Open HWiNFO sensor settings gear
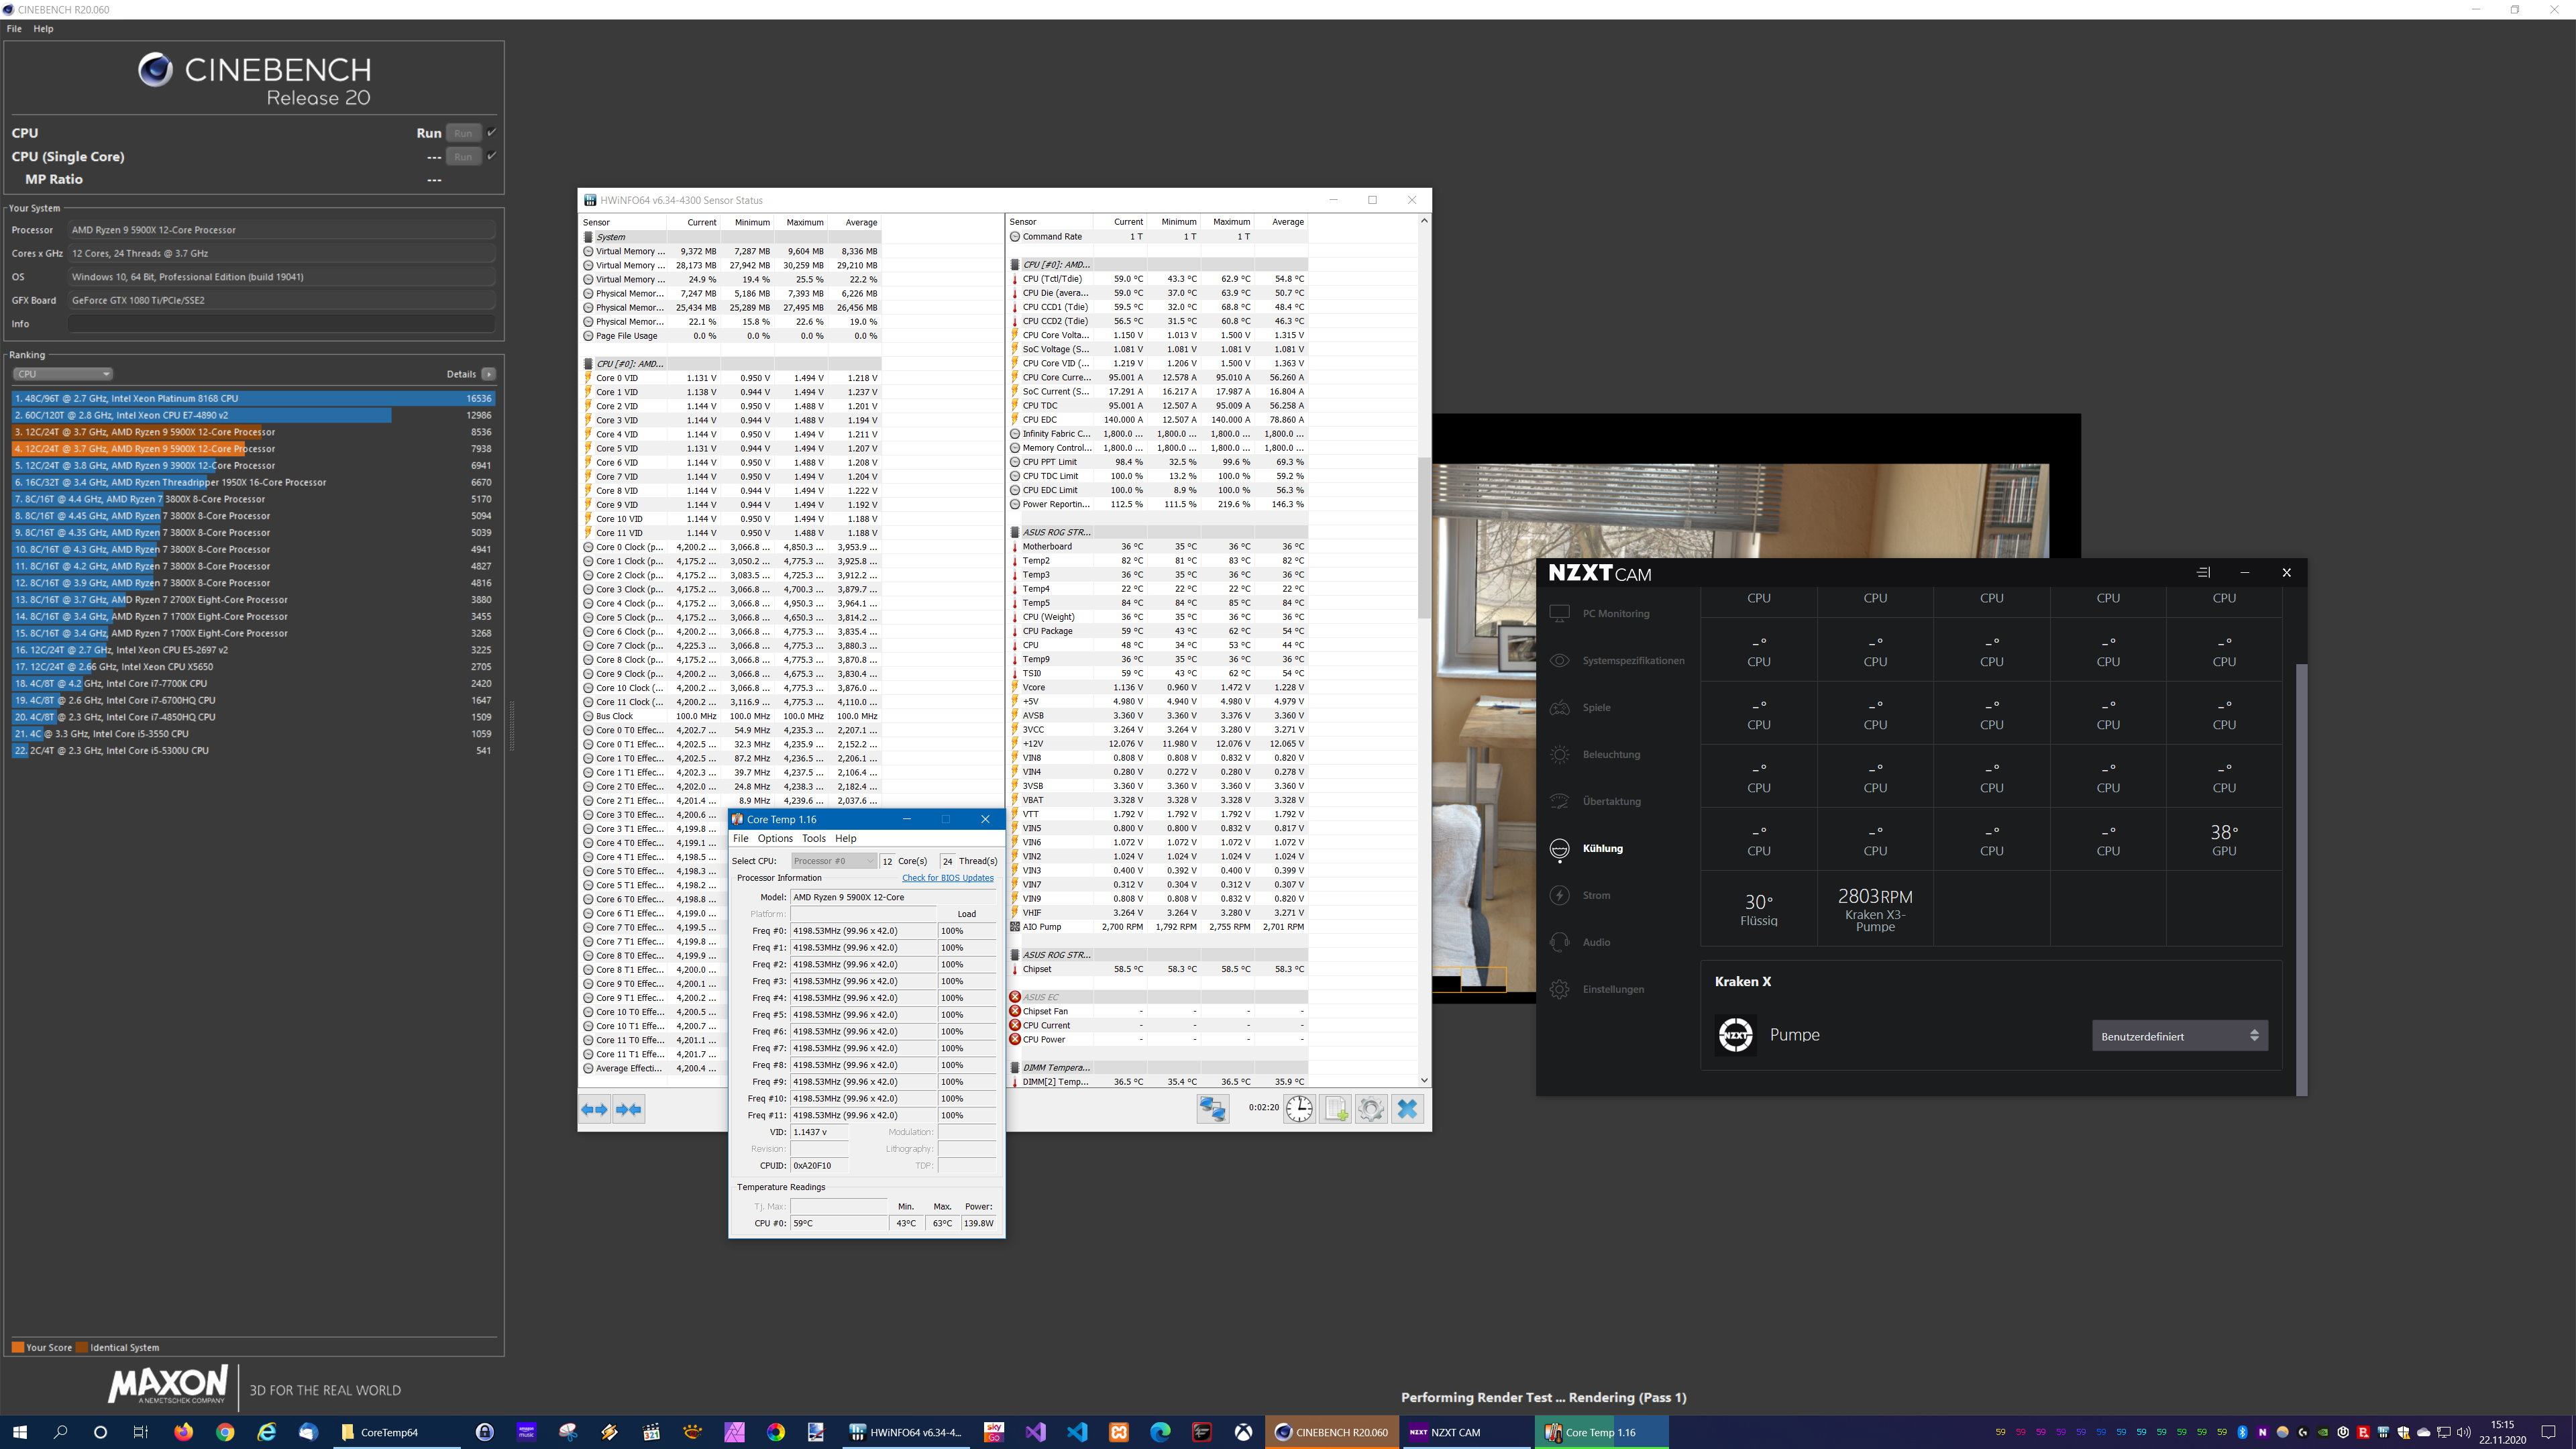Image resolution: width=2576 pixels, height=1449 pixels. 1371,1109
